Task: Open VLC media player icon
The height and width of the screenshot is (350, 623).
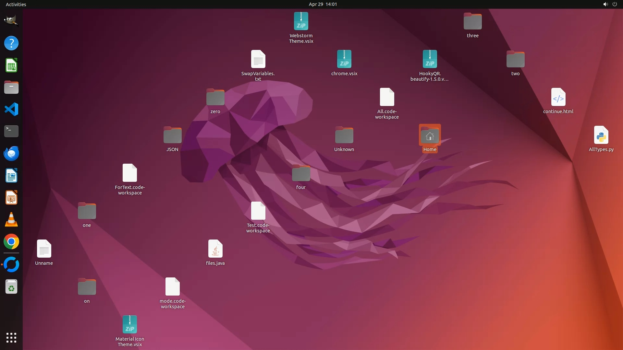Action: 11,220
